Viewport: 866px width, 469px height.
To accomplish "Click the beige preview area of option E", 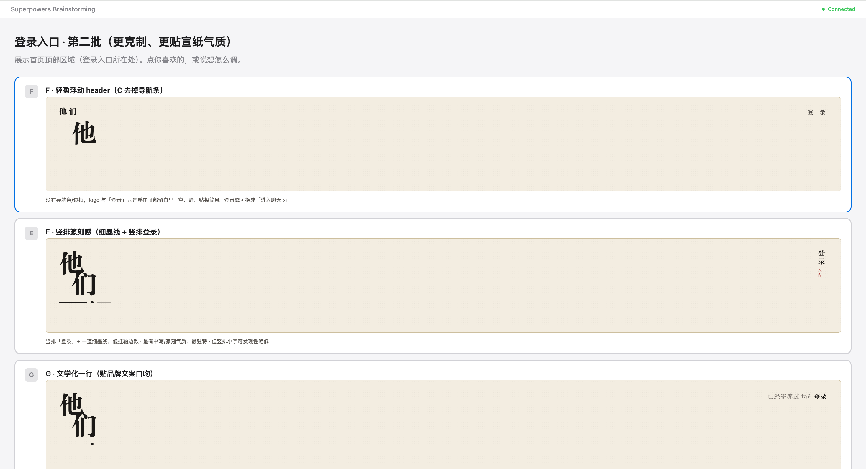I will point(443,285).
